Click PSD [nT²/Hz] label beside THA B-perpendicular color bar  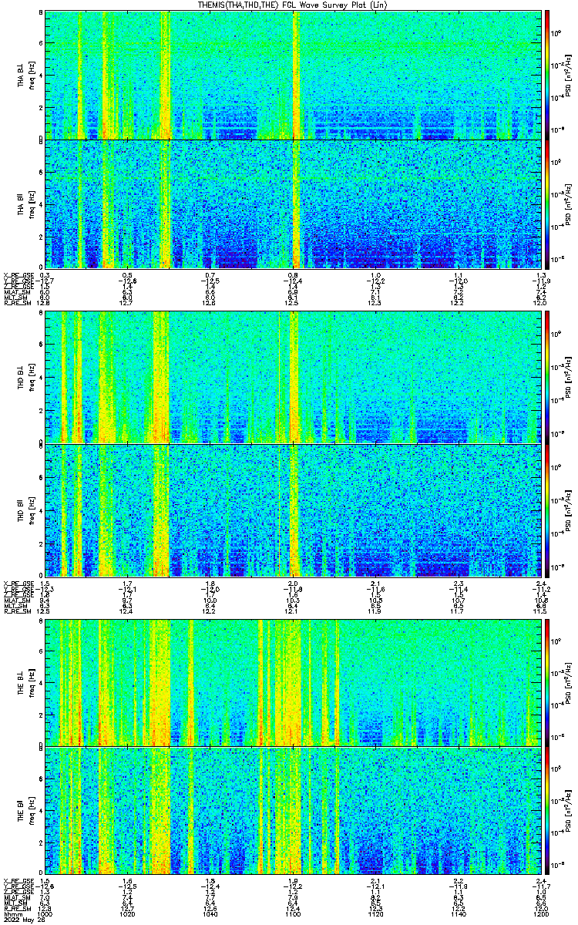[568, 75]
